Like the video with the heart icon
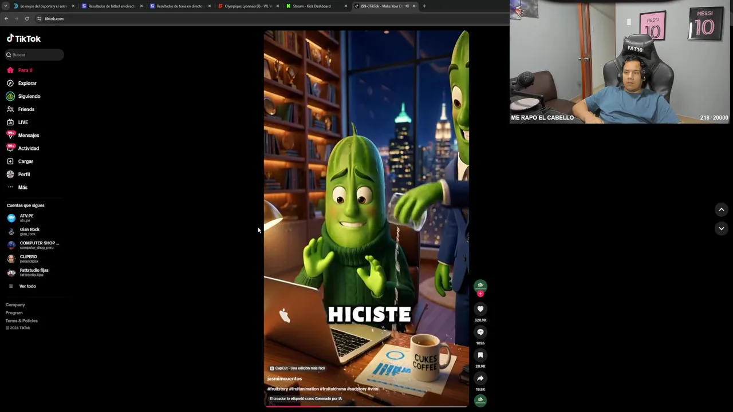This screenshot has width=733, height=412. (x=480, y=309)
